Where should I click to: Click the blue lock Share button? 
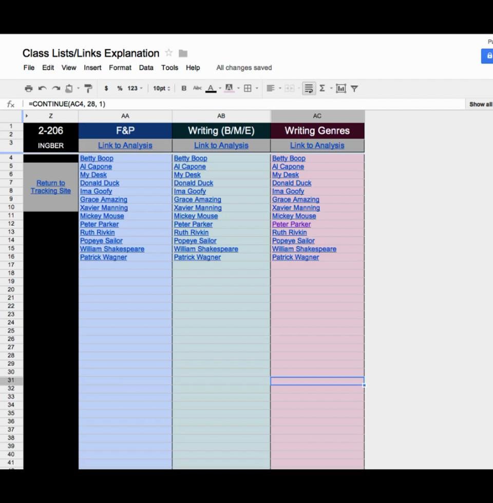[x=487, y=56]
